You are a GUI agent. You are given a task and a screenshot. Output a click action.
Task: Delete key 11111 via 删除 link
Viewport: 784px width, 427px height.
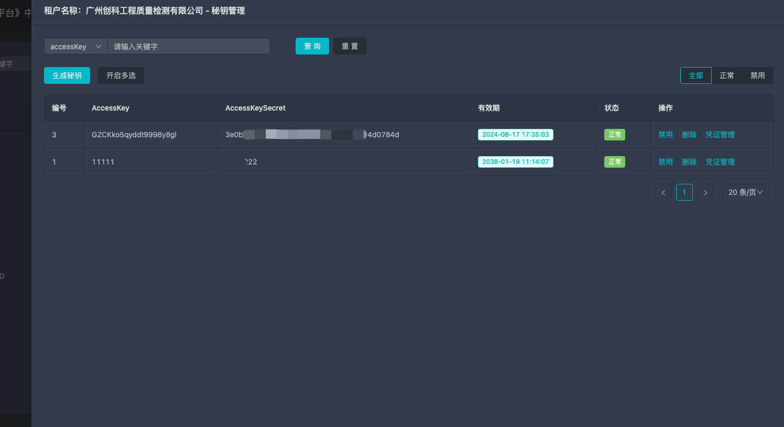[689, 162]
